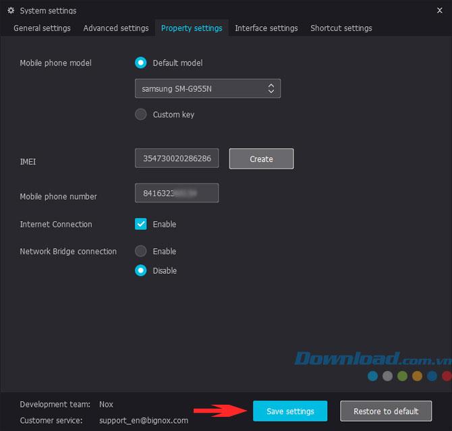This screenshot has height=431, width=452.
Task: Click the Restore to default button
Action: [x=387, y=411]
